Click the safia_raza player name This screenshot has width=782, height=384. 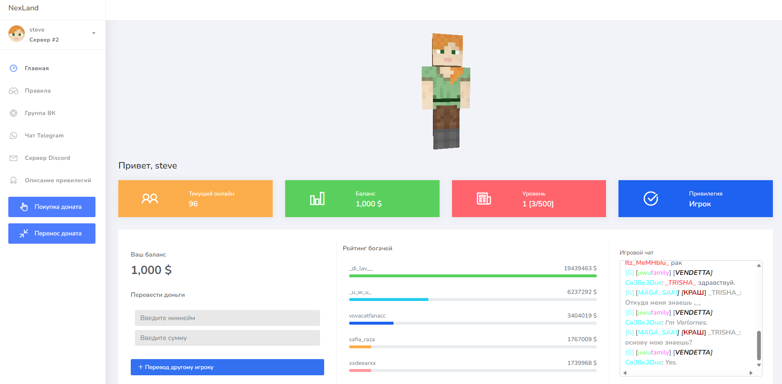362,340
